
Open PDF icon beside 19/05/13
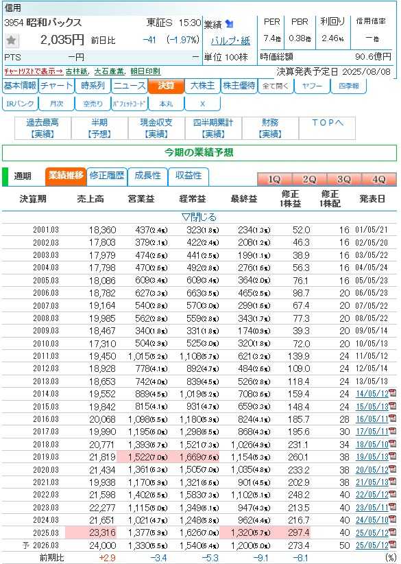tap(392, 456)
